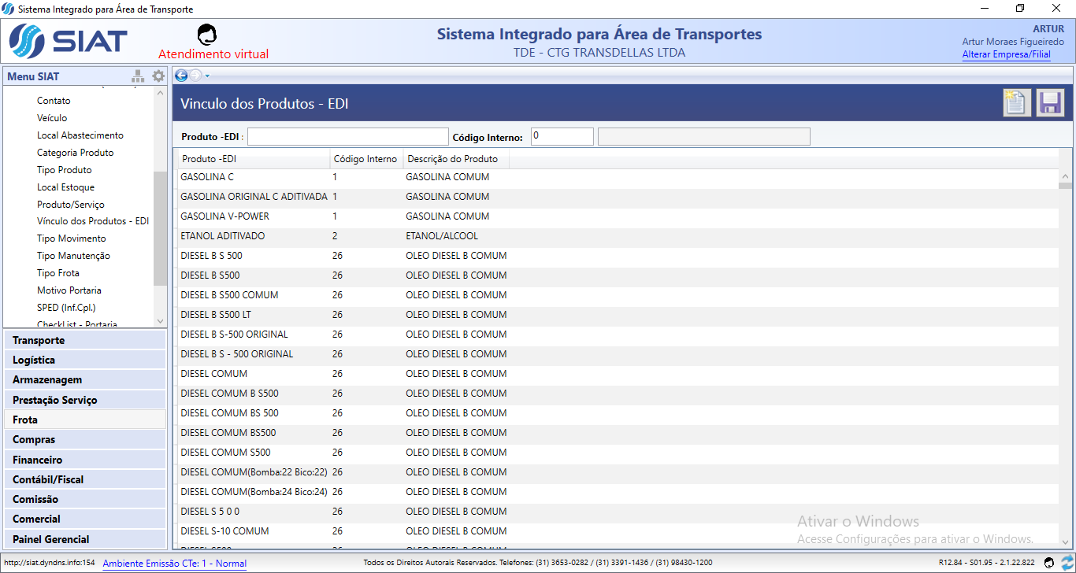Select Tipo Manutenção menu item
The height and width of the screenshot is (573, 1076).
coord(73,256)
